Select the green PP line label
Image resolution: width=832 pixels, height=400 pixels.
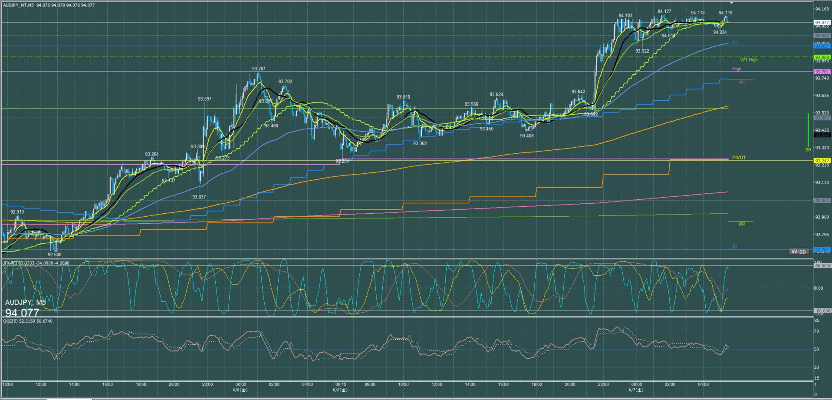pos(742,224)
